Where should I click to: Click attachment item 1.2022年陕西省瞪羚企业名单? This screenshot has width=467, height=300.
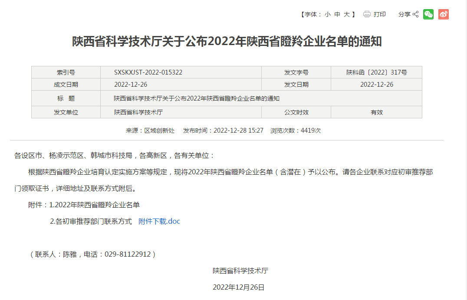point(94,205)
